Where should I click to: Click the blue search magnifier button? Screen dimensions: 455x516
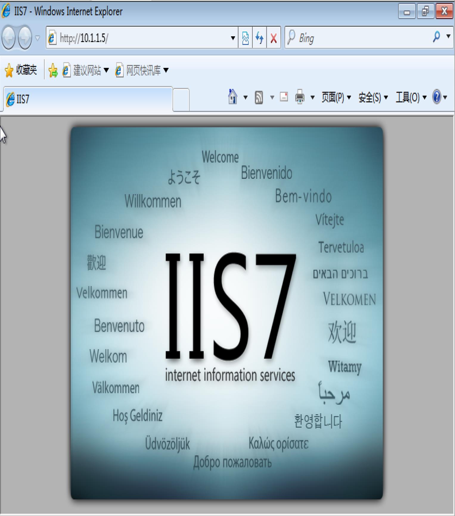pos(437,37)
